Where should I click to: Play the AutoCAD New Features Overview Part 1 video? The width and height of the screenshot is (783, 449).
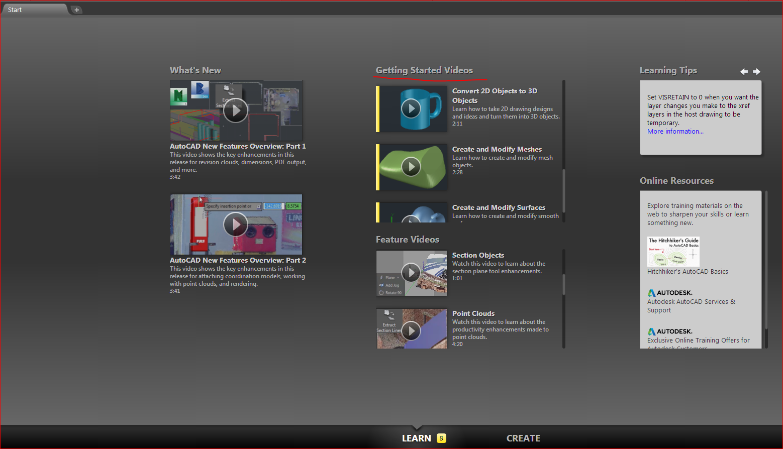point(236,110)
